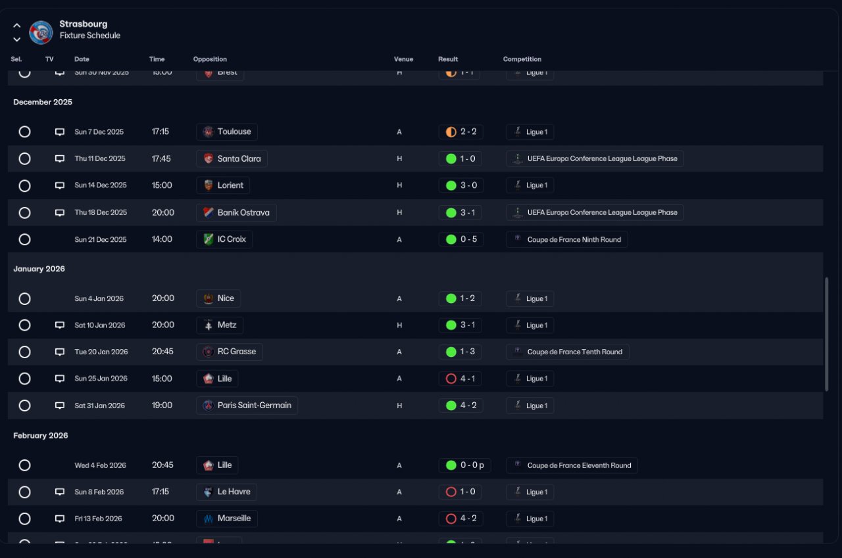Sort fixtures by the Date column header
Image resolution: width=842 pixels, height=558 pixels.
82,59
